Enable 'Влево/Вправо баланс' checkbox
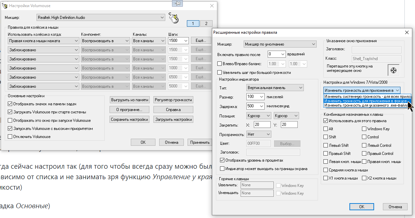Image resolution: width=415 pixels, height=218 pixels. pos(220,63)
